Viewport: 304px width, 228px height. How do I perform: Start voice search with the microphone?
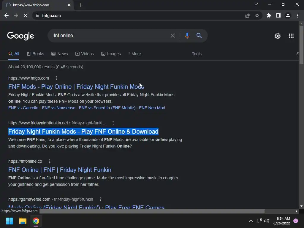point(187,36)
